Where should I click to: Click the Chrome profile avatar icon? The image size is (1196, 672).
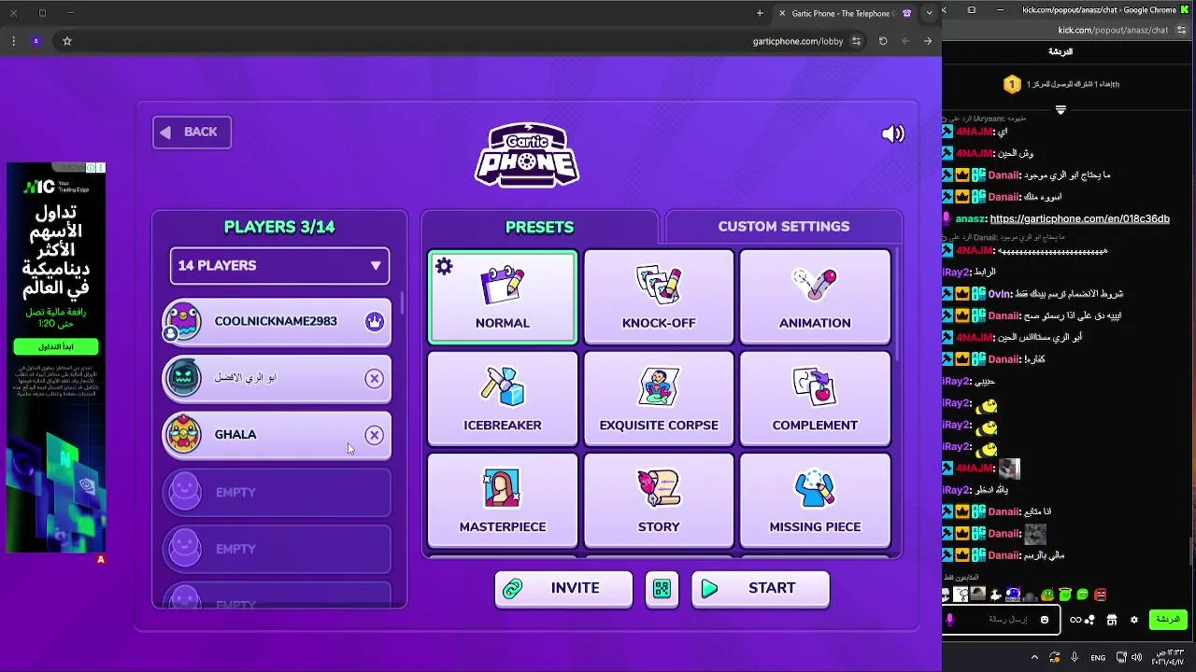pos(36,41)
